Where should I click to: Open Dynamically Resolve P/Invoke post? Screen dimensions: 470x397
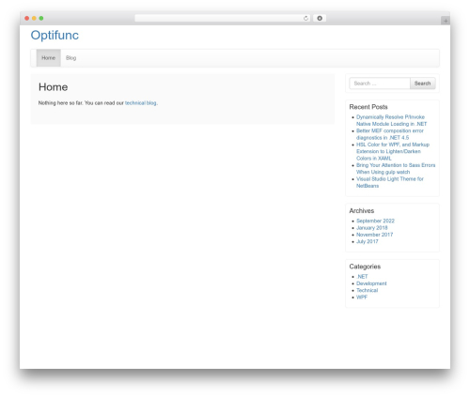pyautogui.click(x=391, y=120)
